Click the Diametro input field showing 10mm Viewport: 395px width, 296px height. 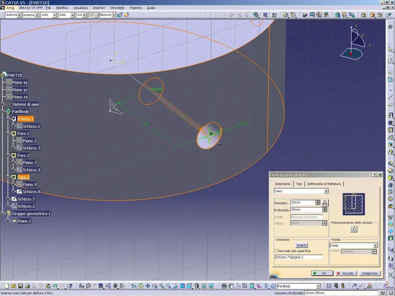coord(303,203)
